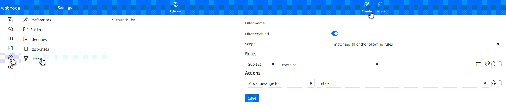The width and height of the screenshot is (506, 109).
Task: Add a new action with plus icon
Action: coord(494,83)
